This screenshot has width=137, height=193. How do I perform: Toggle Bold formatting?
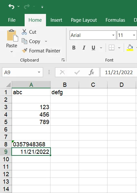pos(74,48)
